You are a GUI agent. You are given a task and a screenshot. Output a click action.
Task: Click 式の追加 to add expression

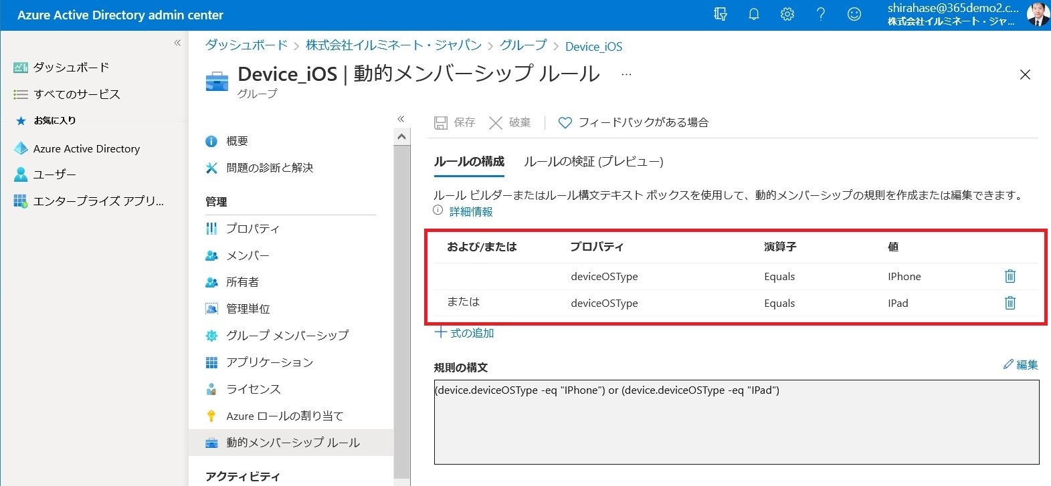coord(465,333)
